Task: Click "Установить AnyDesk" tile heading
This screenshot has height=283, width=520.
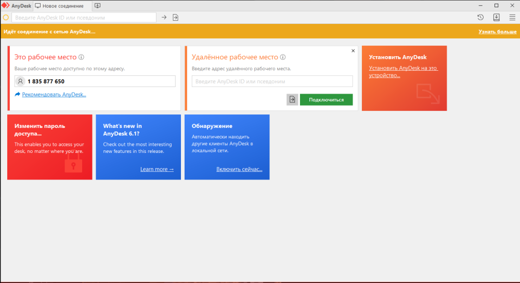Action: [x=398, y=57]
